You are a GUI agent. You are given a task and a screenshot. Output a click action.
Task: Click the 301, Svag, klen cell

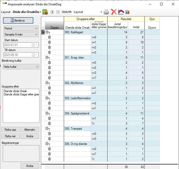click(x=77, y=58)
